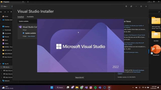Viewport: 161px width, 90px height.
Task: Open Visual Studio Installer settings gear
Action: 126,6
